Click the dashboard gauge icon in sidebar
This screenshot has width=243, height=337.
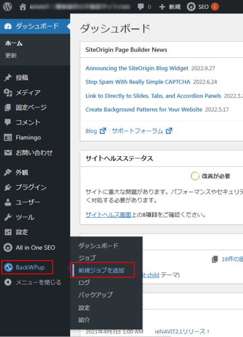[x=8, y=26]
